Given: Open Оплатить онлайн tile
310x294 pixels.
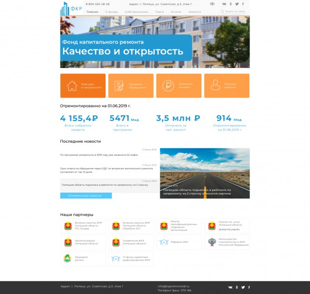Looking at the screenshot, I should (179, 86).
